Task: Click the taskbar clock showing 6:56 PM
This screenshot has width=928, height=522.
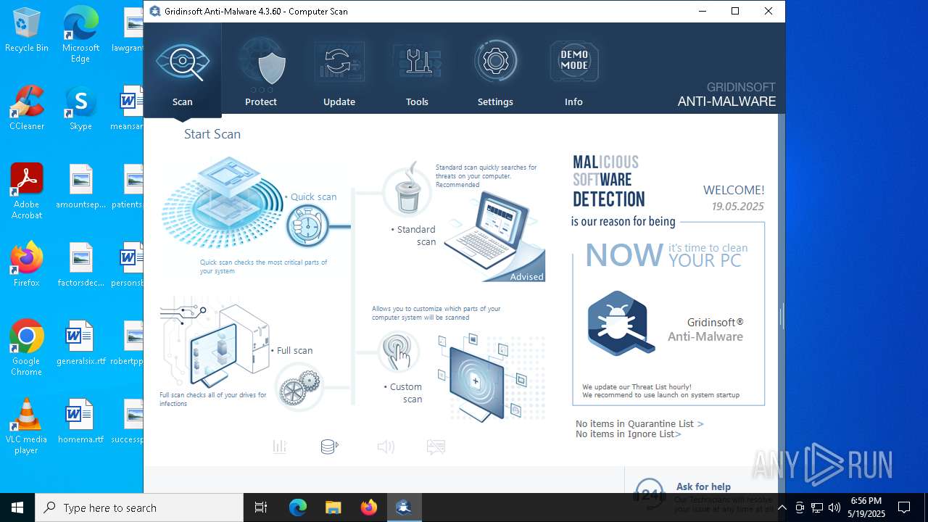Action: click(867, 507)
